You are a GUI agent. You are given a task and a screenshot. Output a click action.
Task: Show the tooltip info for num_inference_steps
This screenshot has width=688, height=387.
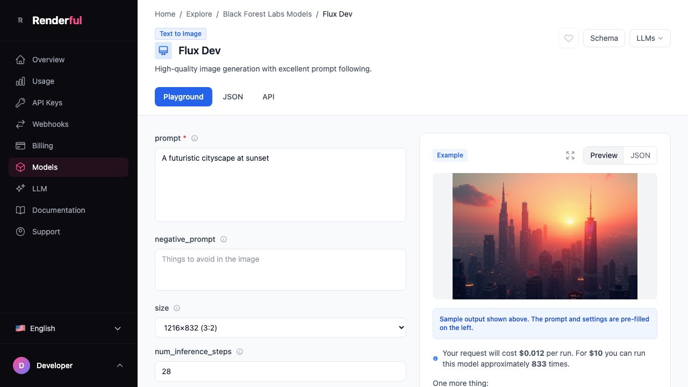(x=239, y=352)
